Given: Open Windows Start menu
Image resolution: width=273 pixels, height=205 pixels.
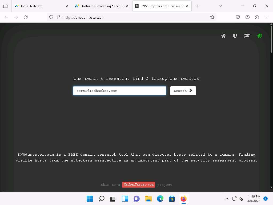Looking at the screenshot, I should click(x=90, y=199).
